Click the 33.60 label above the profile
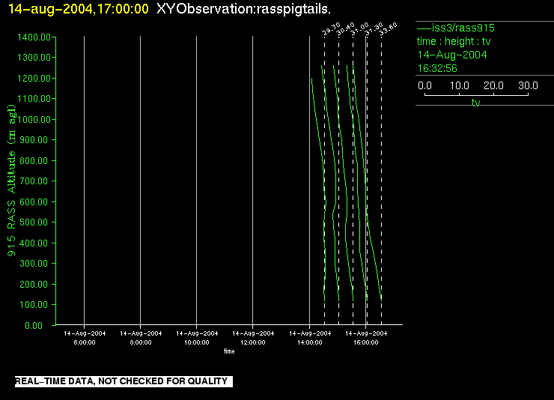 (388, 29)
